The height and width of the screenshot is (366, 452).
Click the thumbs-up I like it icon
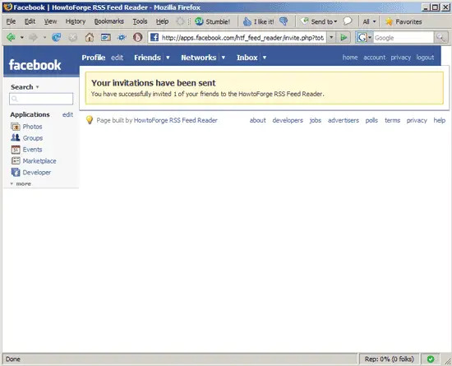pos(247,21)
